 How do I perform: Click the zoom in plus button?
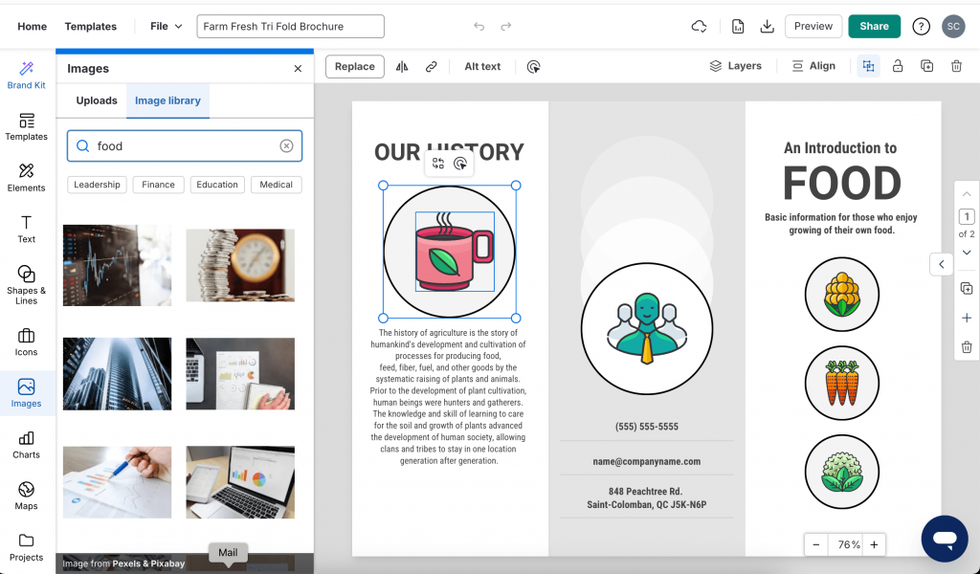(873, 544)
